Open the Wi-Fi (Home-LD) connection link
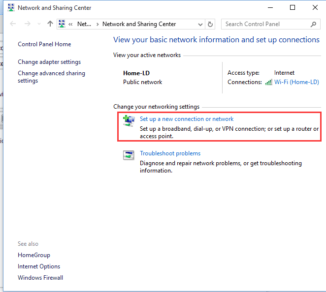 (296, 82)
